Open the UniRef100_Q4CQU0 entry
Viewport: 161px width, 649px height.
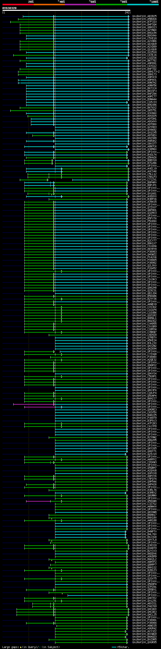click(x=144, y=609)
